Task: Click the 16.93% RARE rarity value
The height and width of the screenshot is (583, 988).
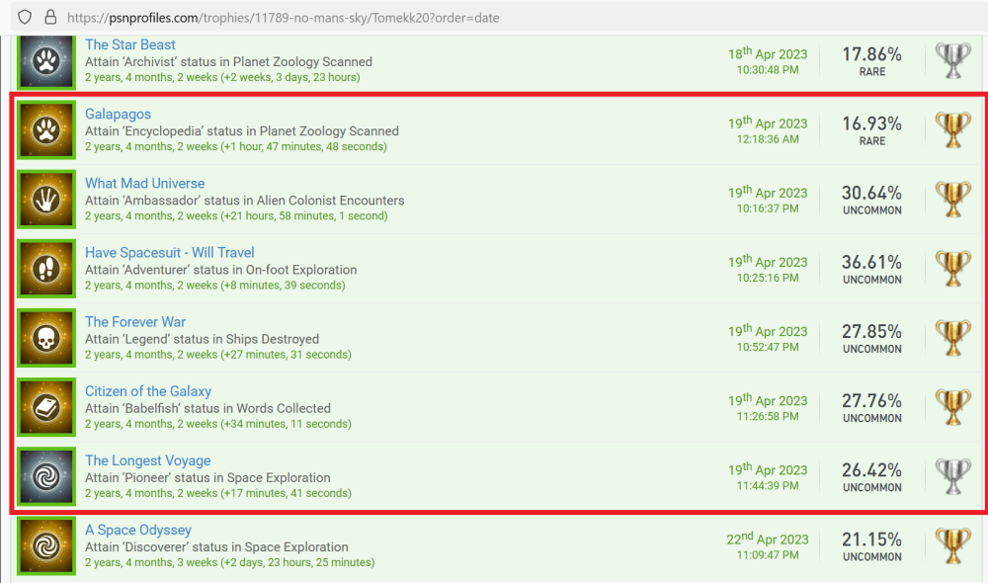Action: point(871,130)
